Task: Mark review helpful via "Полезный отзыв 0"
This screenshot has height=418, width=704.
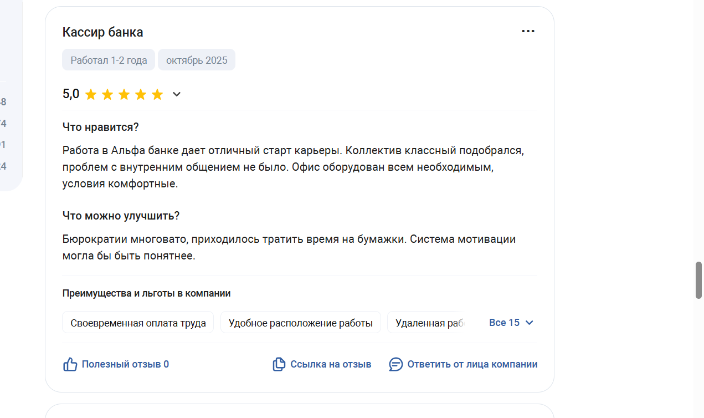Action: pos(125,364)
